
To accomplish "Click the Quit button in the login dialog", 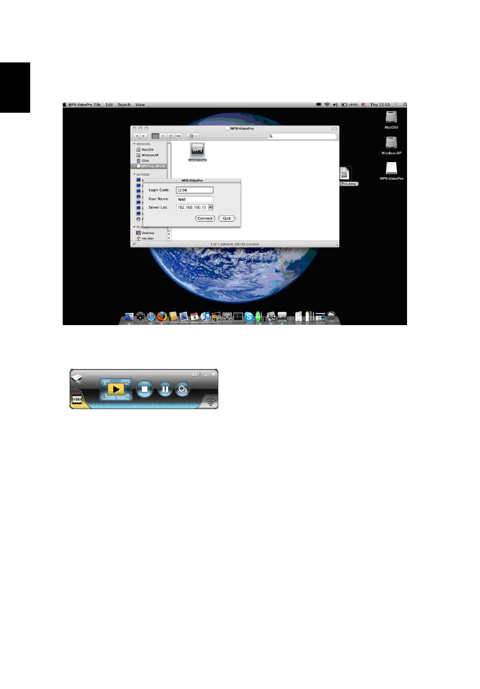I will pyautogui.click(x=226, y=218).
